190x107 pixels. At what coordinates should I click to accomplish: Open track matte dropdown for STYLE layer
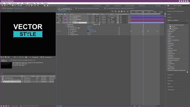pyautogui.click(x=113, y=21)
